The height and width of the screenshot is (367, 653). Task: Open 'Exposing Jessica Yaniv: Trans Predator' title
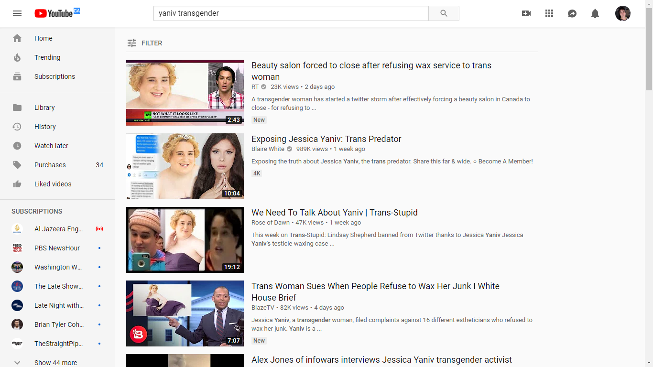tap(326, 139)
